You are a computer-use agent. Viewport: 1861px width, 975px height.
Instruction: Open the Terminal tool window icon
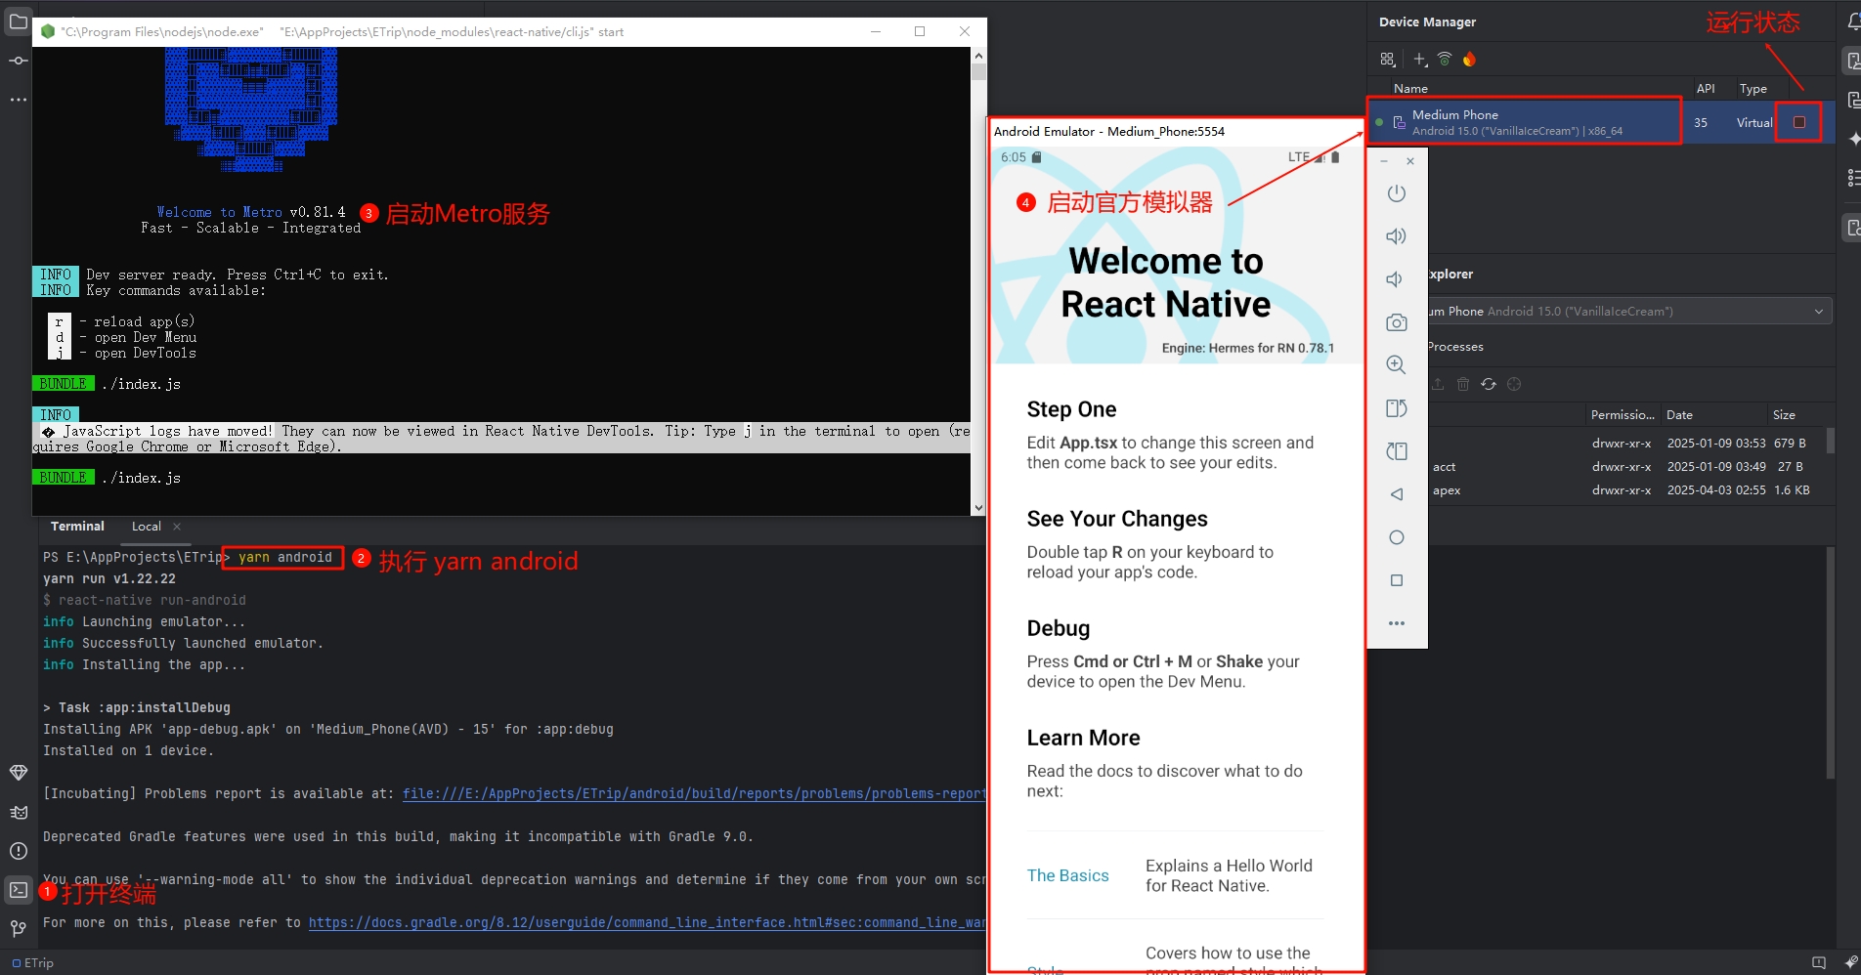click(x=18, y=890)
